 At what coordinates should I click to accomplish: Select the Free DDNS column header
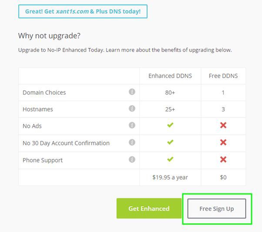(x=223, y=76)
